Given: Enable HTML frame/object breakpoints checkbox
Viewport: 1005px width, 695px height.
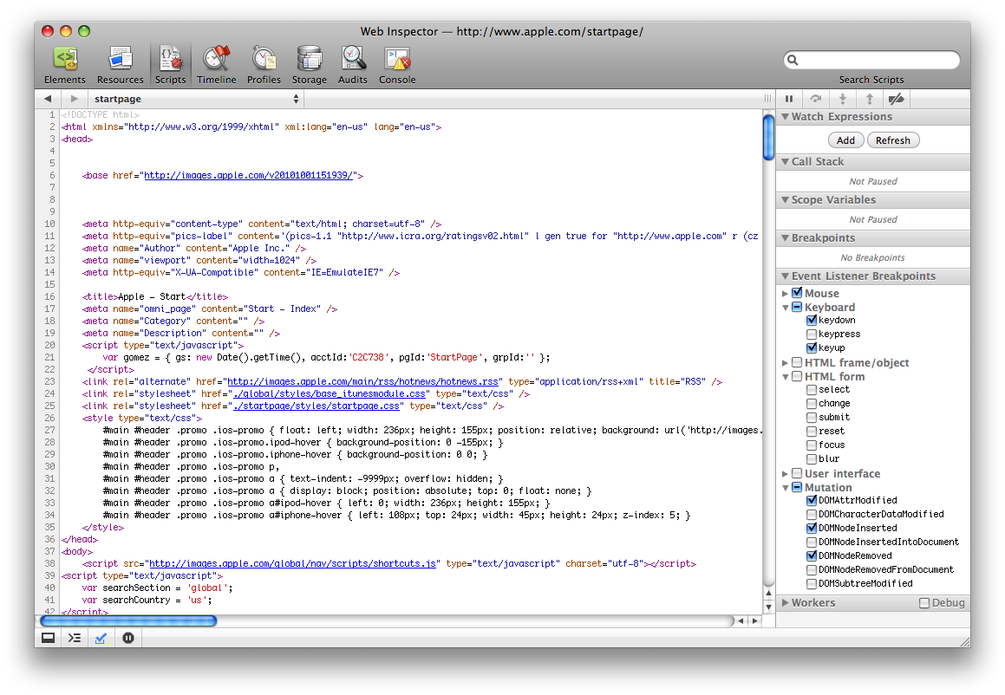Looking at the screenshot, I should tap(798, 362).
